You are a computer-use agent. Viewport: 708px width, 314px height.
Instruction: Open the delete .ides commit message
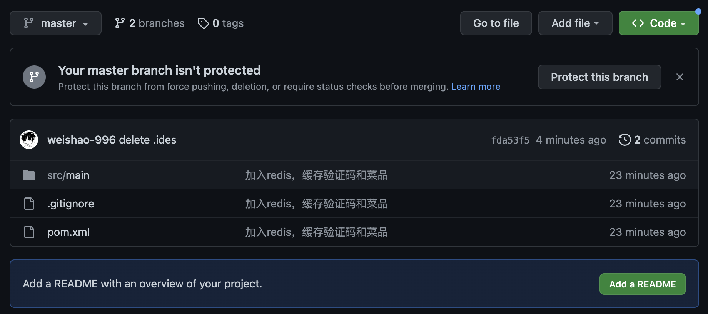[x=148, y=140]
